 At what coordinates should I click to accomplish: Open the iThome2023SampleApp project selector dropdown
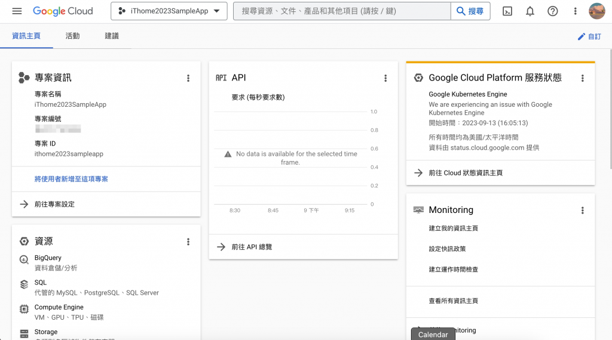(x=169, y=11)
